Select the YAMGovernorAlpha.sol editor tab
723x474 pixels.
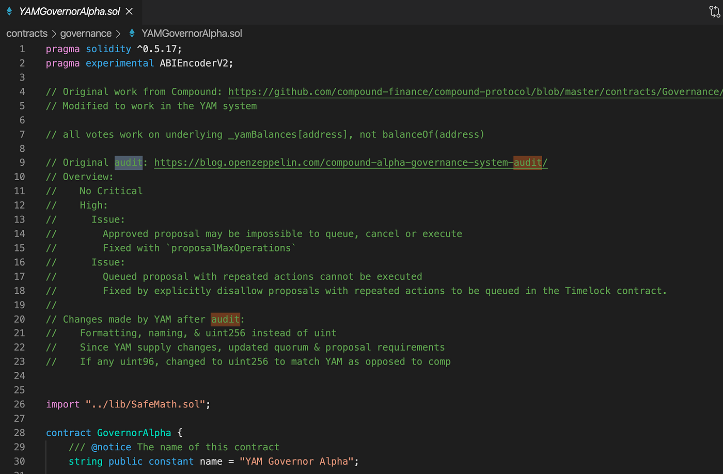(70, 11)
